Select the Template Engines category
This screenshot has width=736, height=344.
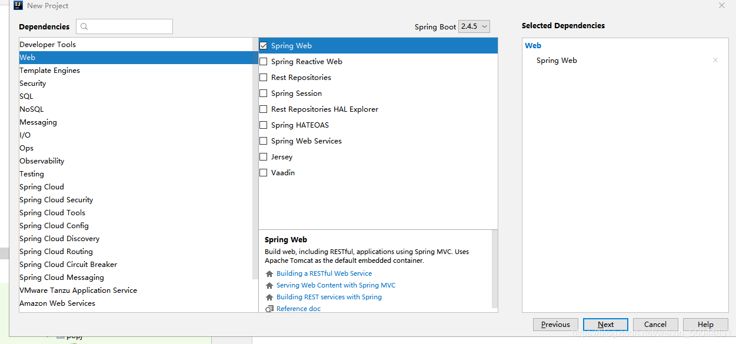(x=50, y=71)
